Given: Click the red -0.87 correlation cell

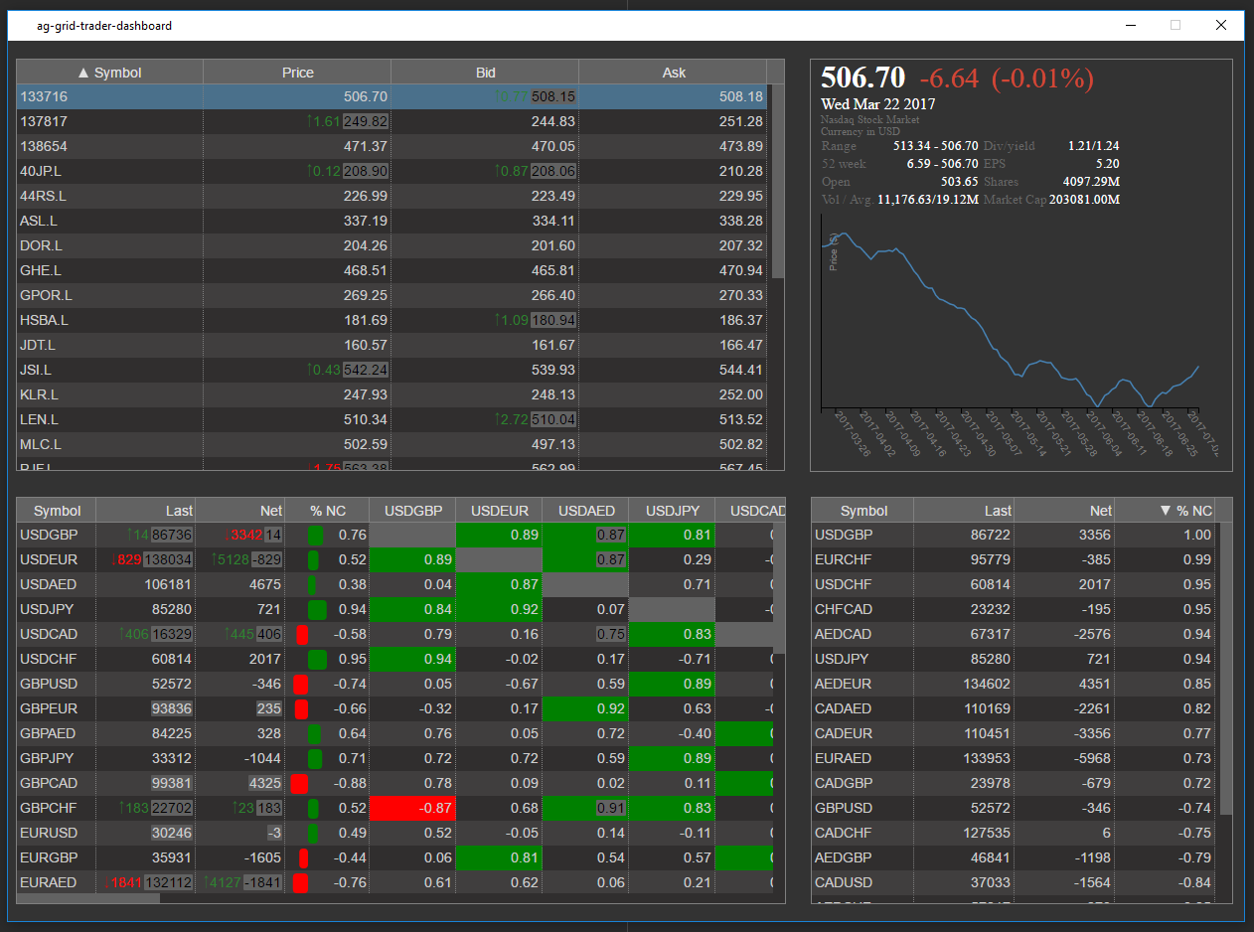Looking at the screenshot, I should (412, 808).
